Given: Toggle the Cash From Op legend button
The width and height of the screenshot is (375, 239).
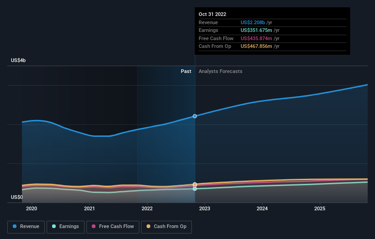Looking at the screenshot, I should point(166,227).
